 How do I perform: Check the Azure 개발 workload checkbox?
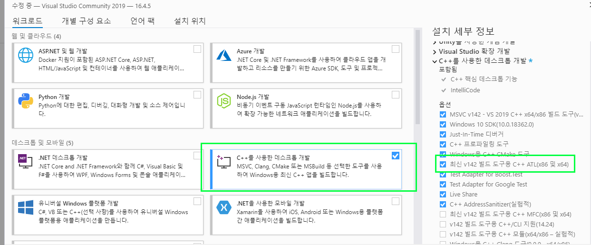396,49
